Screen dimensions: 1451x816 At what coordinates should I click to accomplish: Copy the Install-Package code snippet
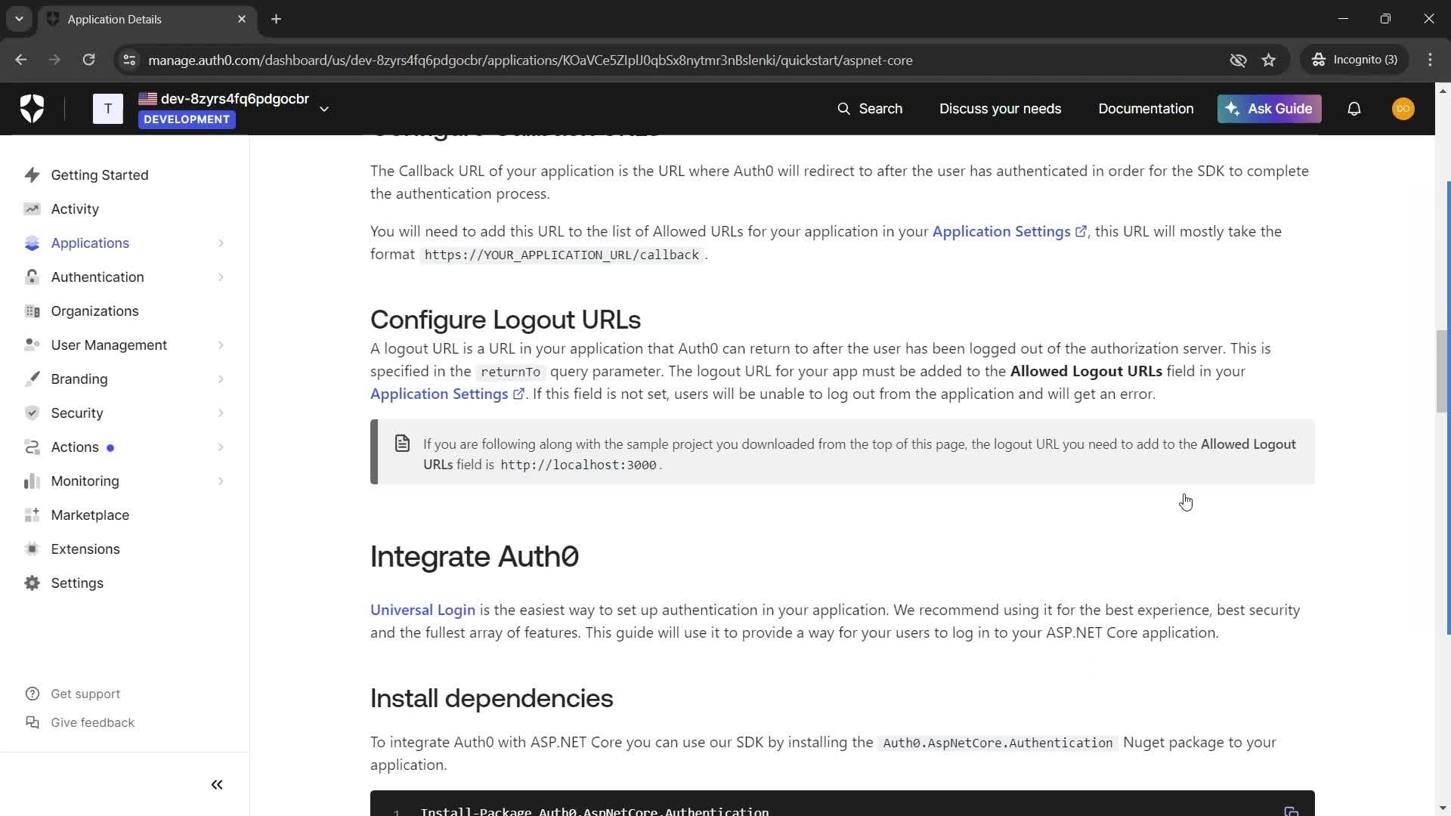[1291, 811]
